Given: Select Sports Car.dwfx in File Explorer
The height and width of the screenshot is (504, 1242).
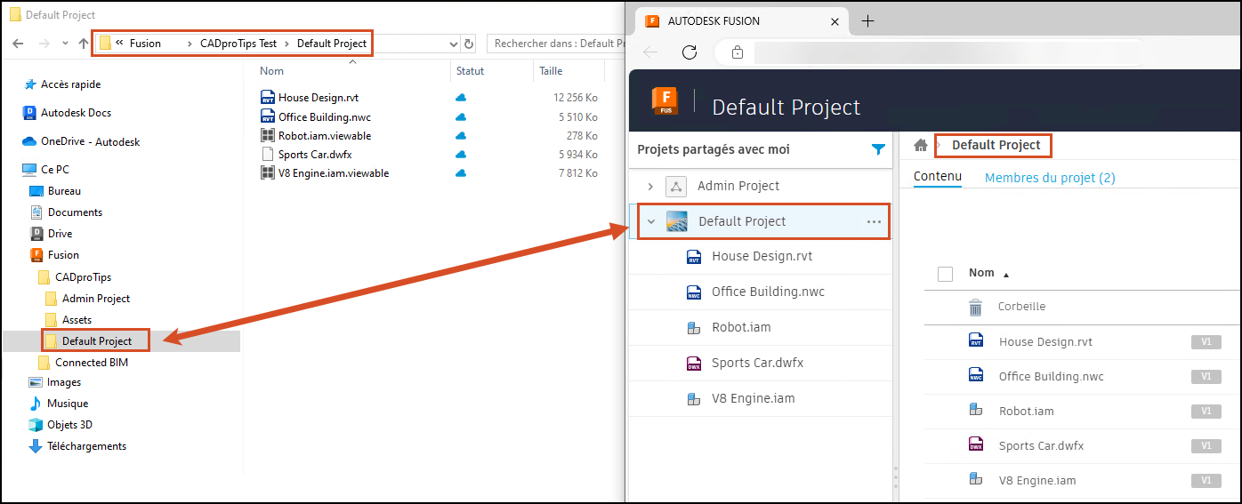Looking at the screenshot, I should coord(315,155).
